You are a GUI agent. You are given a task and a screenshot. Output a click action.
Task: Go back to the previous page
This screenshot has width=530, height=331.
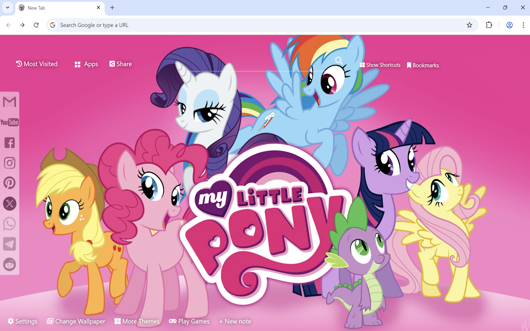coord(9,25)
